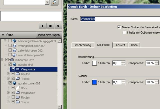The image size is (160, 109).
Task: Increase Symbol Skalieren with up arrow
Action: [x=123, y=81]
